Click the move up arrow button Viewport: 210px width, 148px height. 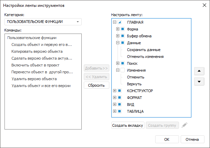[199, 71]
